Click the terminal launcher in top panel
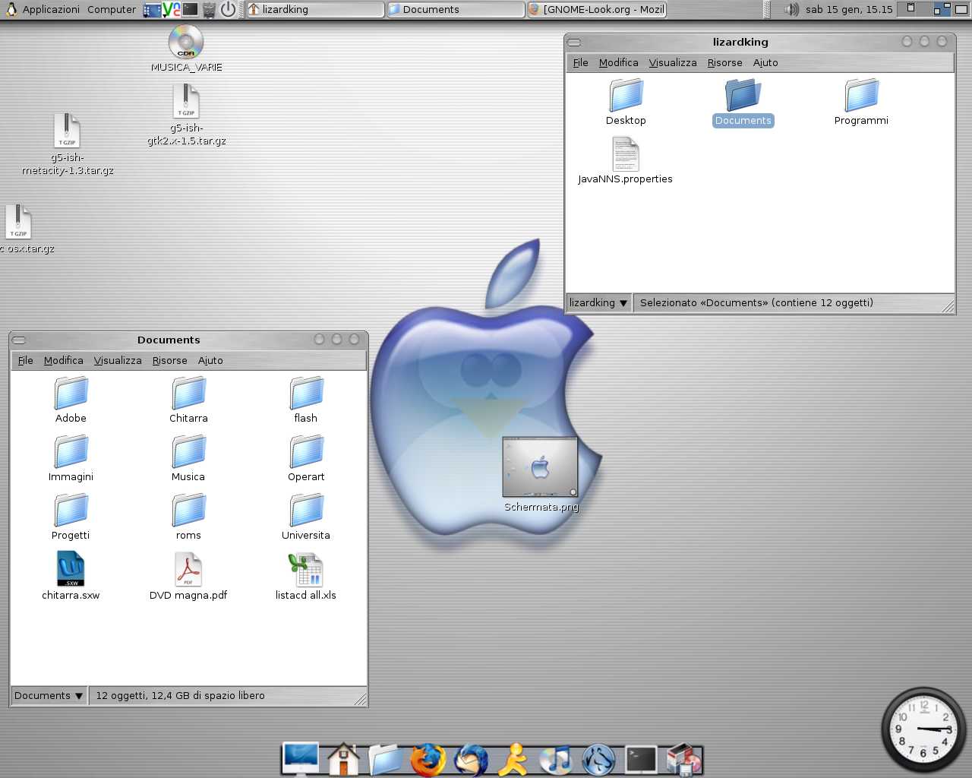Image resolution: width=972 pixels, height=778 pixels. click(191, 9)
